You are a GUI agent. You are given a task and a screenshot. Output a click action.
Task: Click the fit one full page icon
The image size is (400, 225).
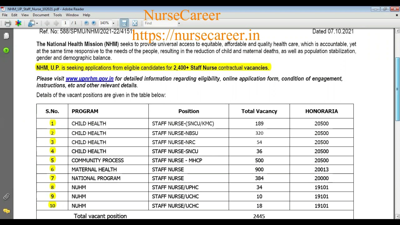pos(135,23)
